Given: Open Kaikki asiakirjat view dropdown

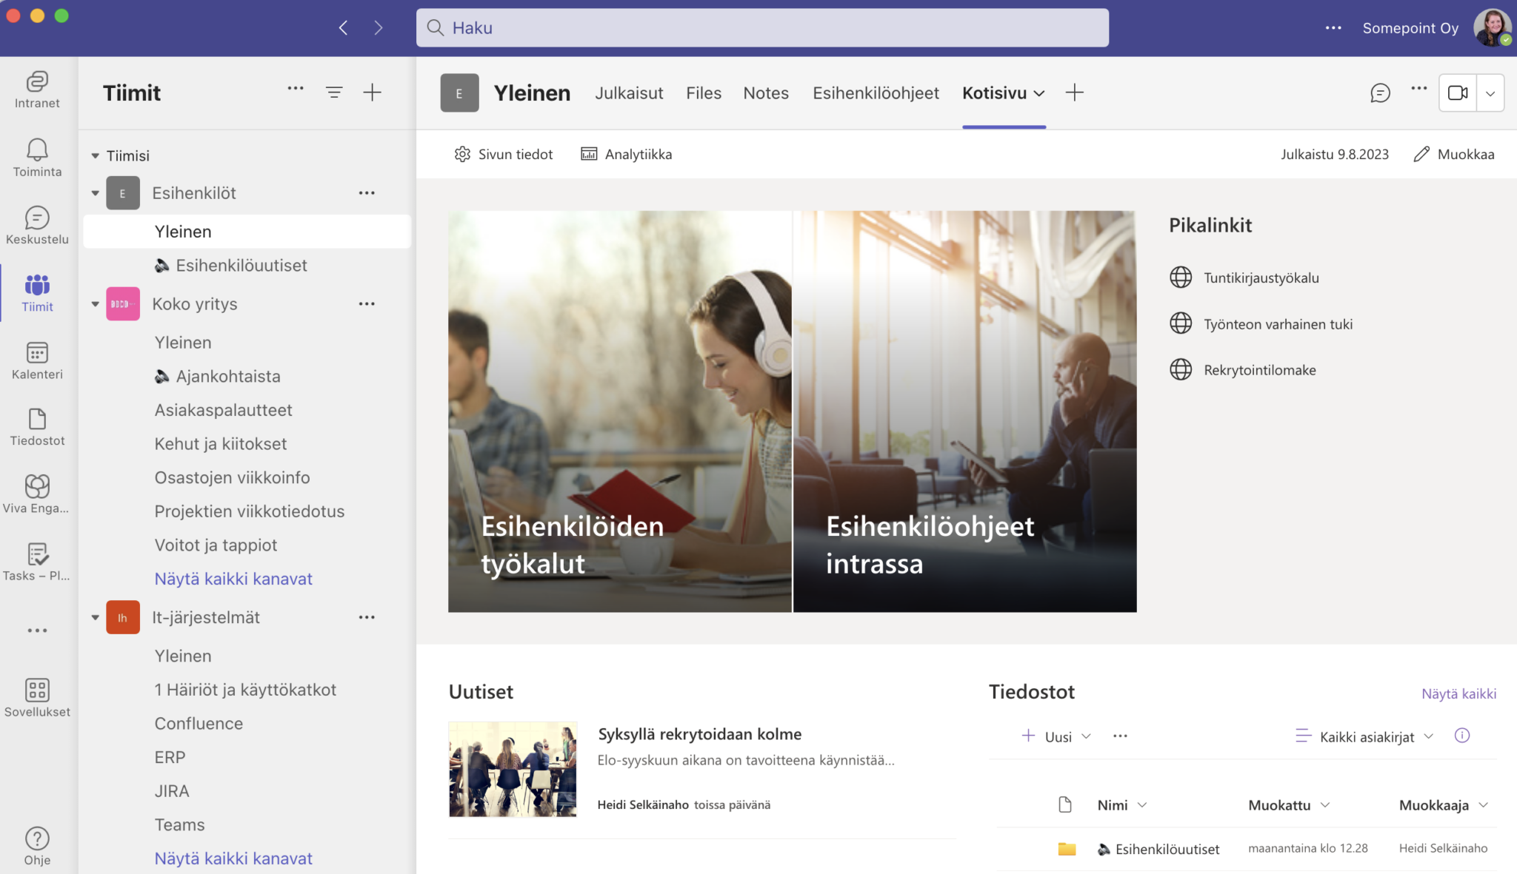Looking at the screenshot, I should click(1366, 736).
